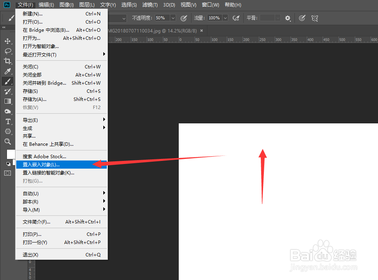This screenshot has width=378, height=280.
Task: Click the foreground color swatch
Action: (x=10, y=154)
